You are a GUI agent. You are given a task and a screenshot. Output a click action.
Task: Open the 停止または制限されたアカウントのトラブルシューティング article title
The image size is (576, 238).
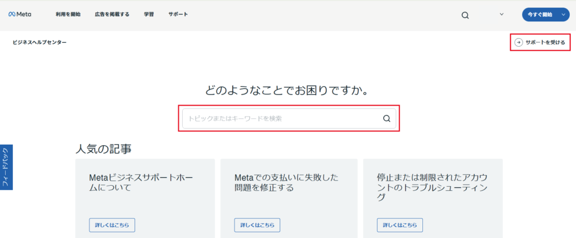tap(432, 187)
